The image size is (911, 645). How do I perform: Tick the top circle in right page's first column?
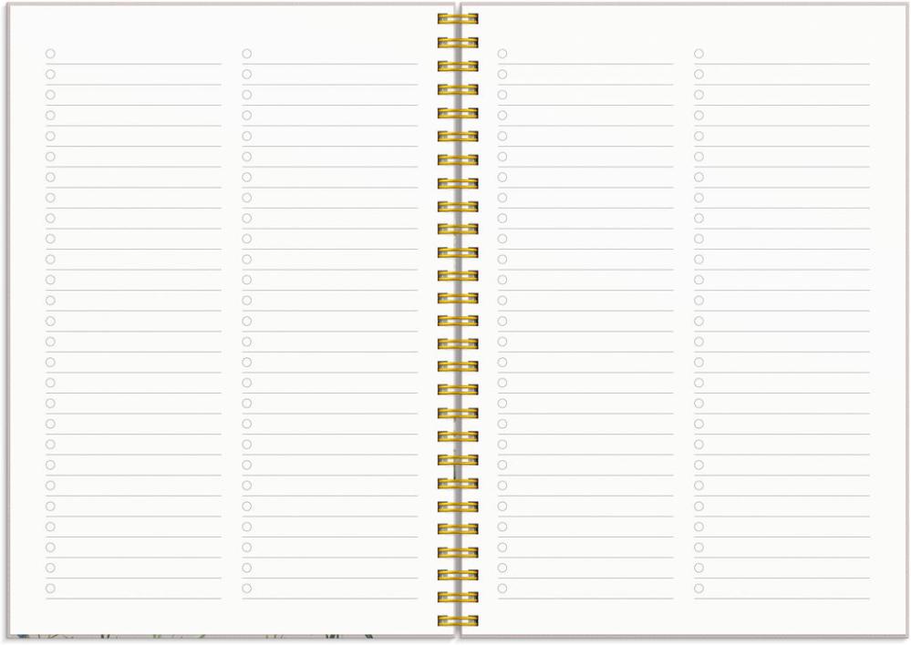[502, 54]
